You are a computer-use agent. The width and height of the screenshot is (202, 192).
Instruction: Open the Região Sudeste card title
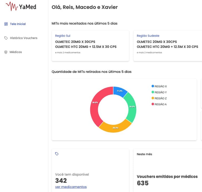pyautogui.click(x=148, y=36)
